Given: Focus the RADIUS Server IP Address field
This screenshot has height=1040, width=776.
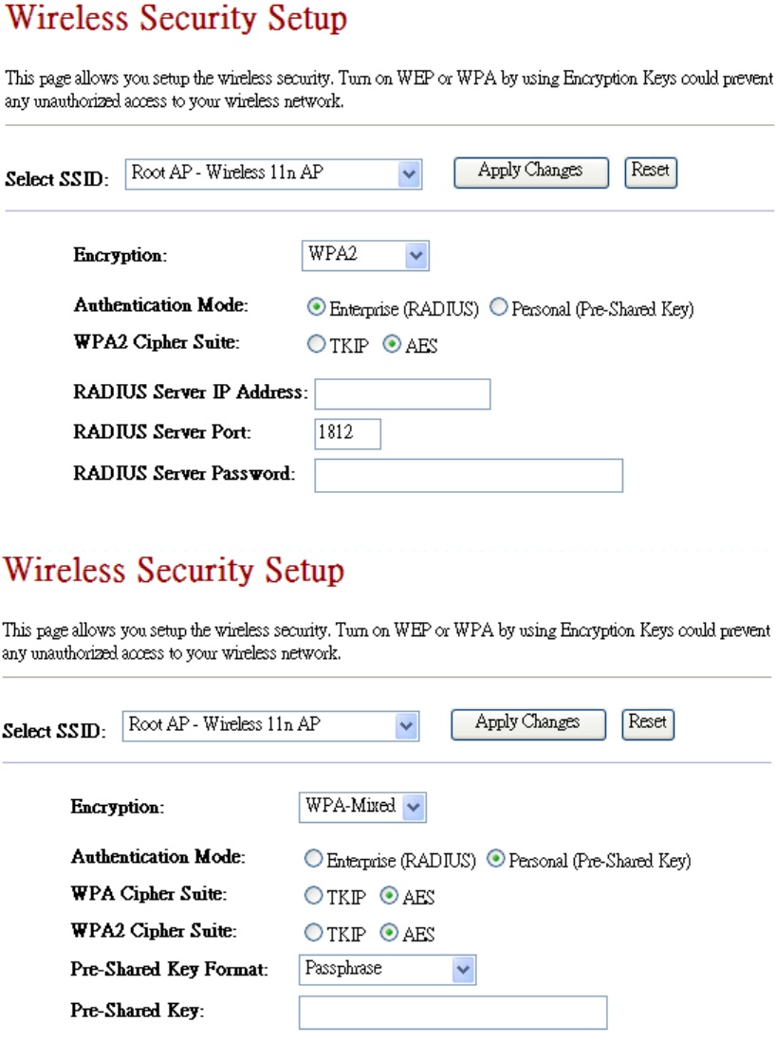Looking at the screenshot, I should click(402, 394).
